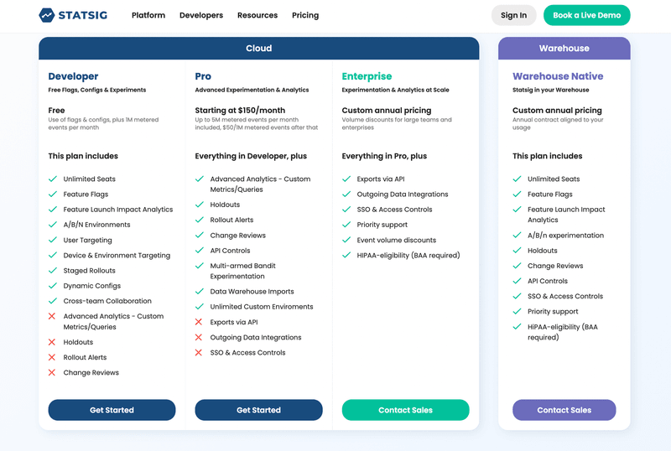The width and height of the screenshot is (671, 451).
Task: Click Get Started under Pro plan
Action: [258, 410]
